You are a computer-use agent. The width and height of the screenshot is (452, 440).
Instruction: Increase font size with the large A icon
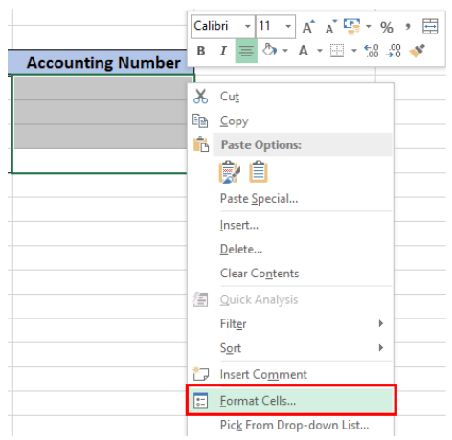pyautogui.click(x=308, y=27)
